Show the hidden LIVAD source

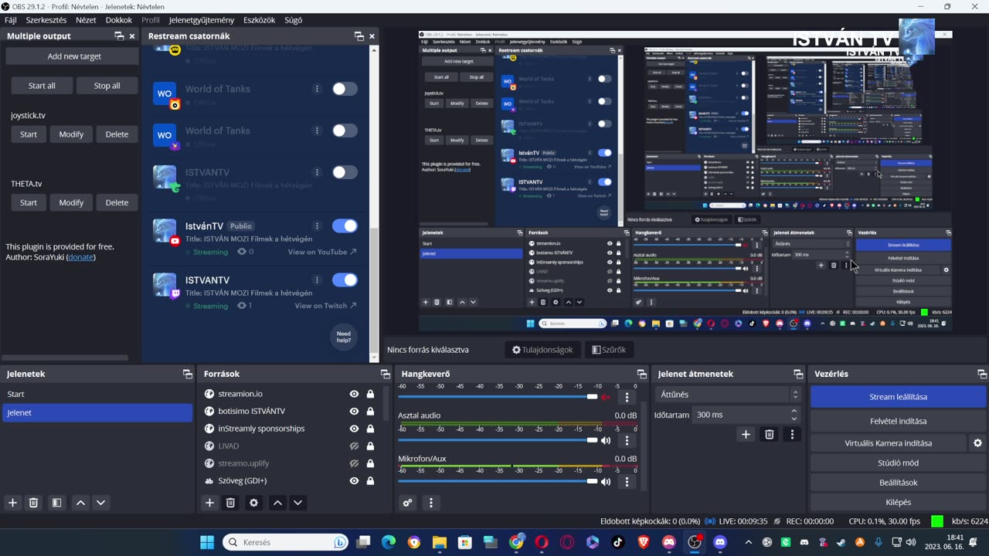pos(354,446)
